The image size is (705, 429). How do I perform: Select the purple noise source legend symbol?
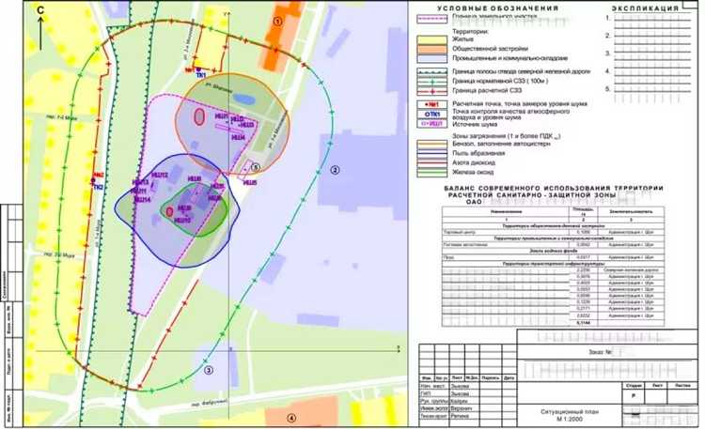click(433, 122)
